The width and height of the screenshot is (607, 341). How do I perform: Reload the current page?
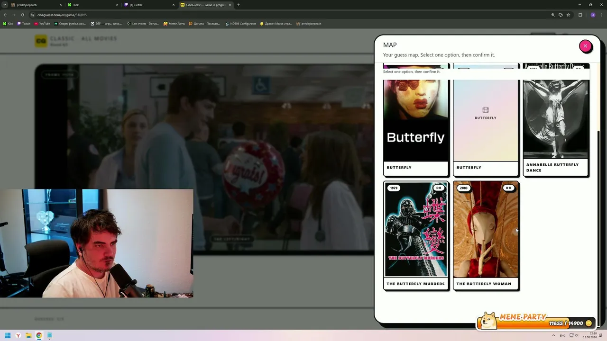22,15
